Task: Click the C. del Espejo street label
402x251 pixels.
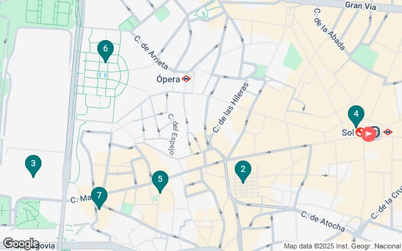Action: [x=173, y=134]
